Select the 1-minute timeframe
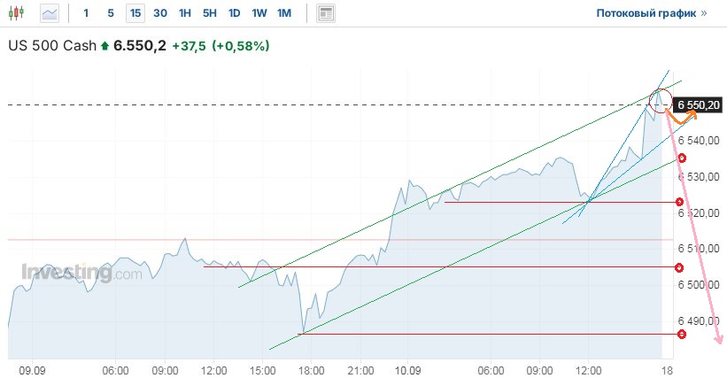This screenshot has width=727, height=378. coord(86,13)
